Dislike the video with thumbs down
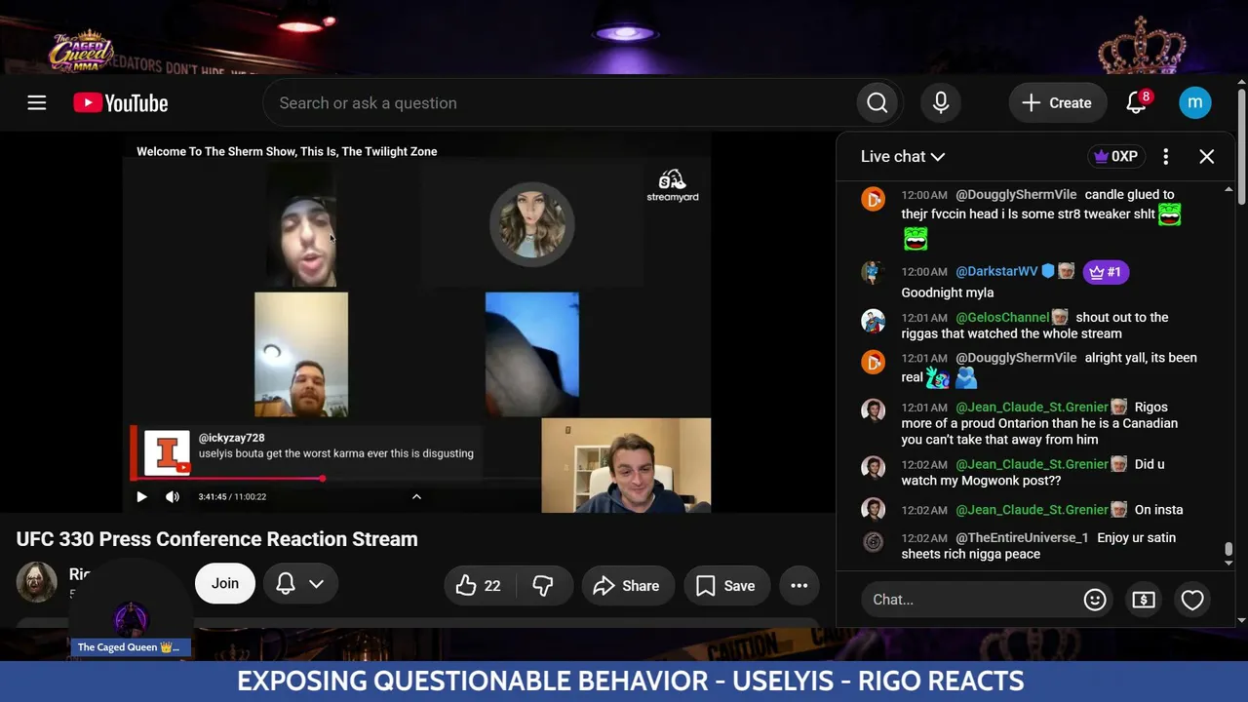The width and height of the screenshot is (1248, 702). 543,585
